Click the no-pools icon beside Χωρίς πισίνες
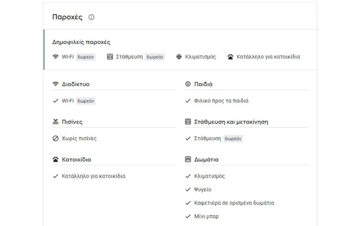 tap(56, 138)
